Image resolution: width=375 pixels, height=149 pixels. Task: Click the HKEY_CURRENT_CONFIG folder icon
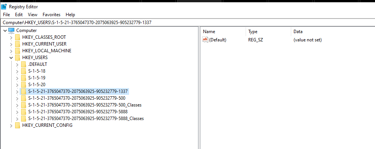[x=17, y=125]
